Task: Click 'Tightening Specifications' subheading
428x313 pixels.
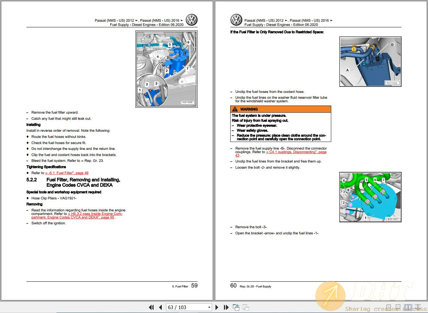Action: pos(46,167)
